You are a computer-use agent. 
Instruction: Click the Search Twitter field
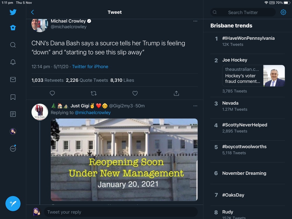tap(243, 12)
